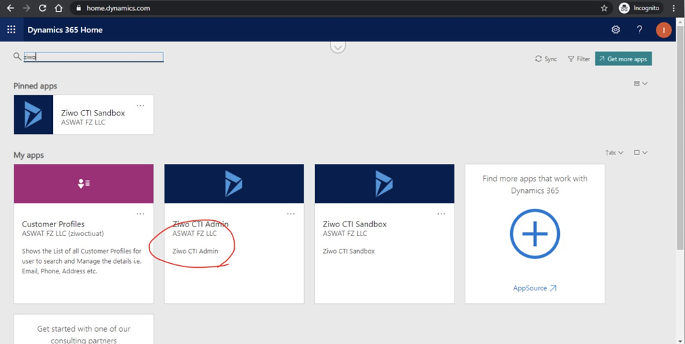This screenshot has width=685, height=344.
Task: Open the Help question mark icon
Action: click(x=639, y=30)
